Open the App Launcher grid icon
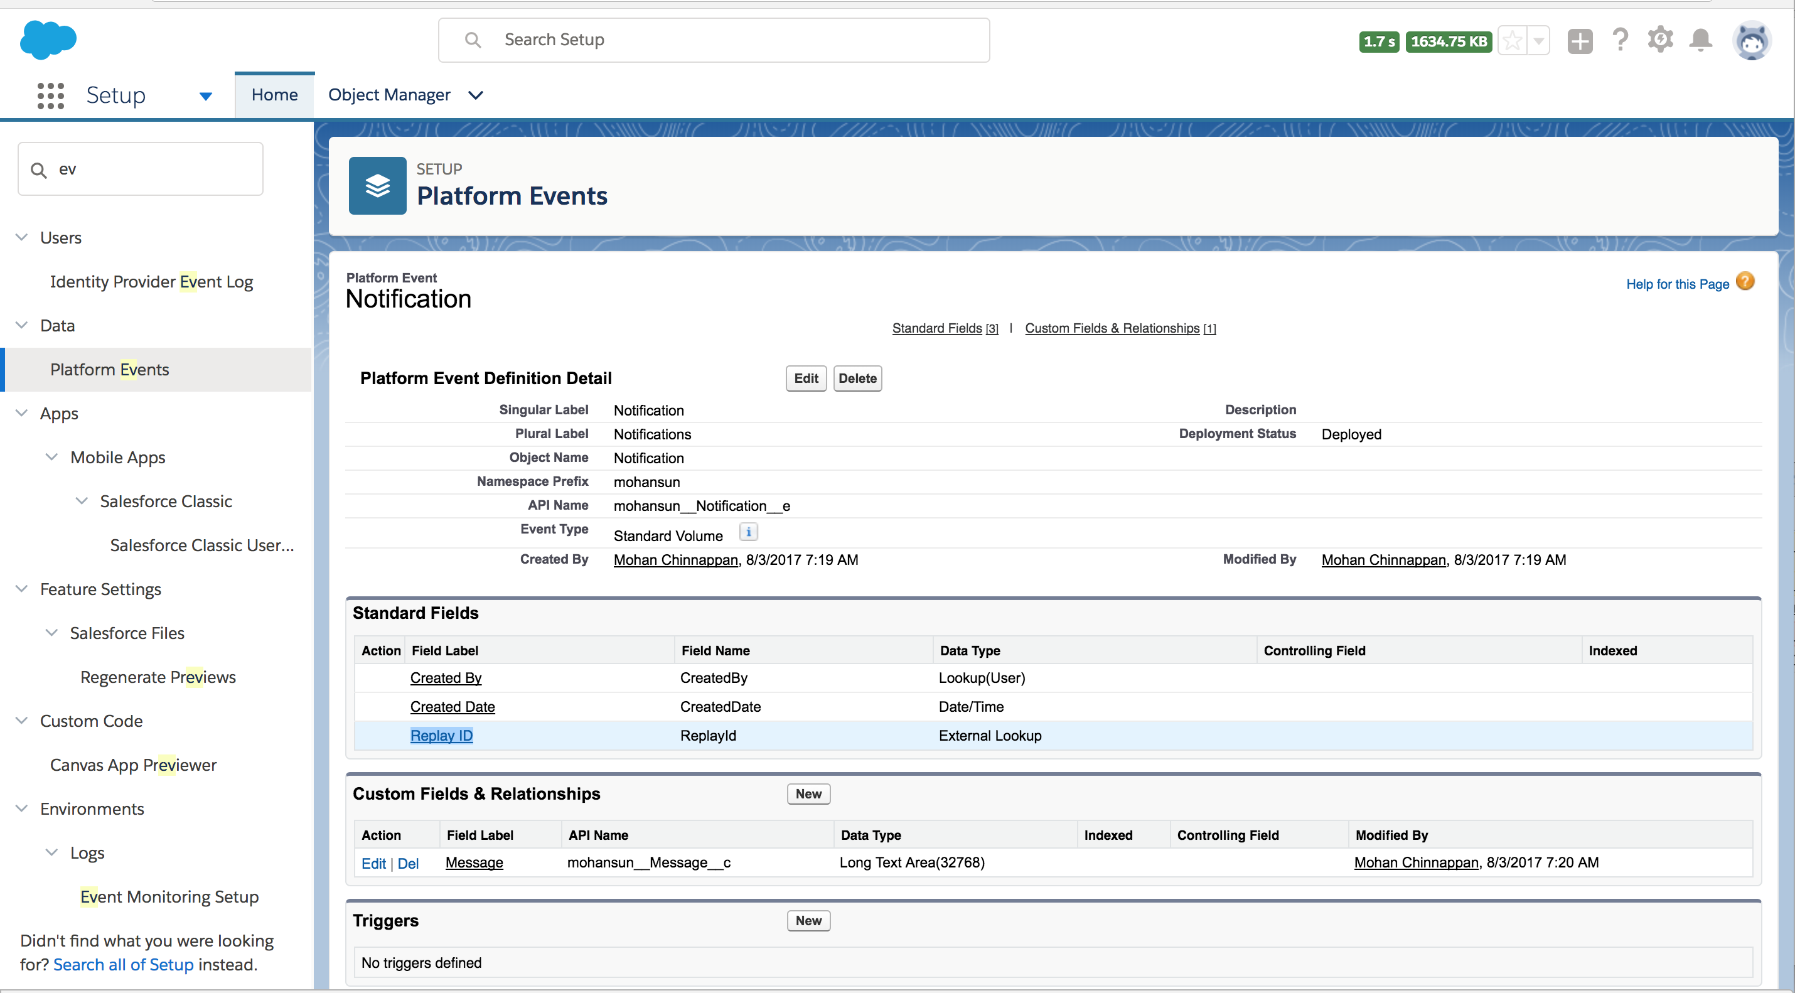The height and width of the screenshot is (993, 1795). coord(50,95)
